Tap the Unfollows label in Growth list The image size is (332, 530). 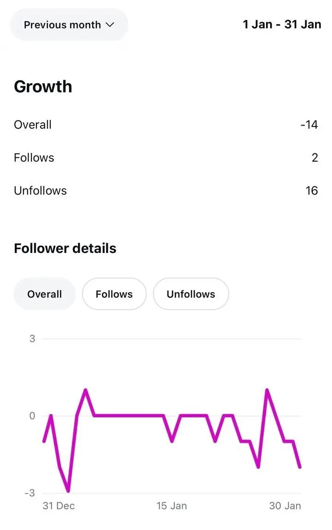pyautogui.click(x=40, y=191)
